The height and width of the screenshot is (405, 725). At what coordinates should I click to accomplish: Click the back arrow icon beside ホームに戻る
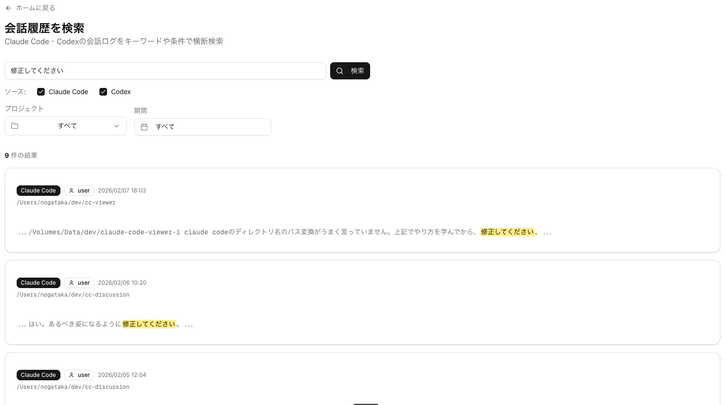click(9, 8)
